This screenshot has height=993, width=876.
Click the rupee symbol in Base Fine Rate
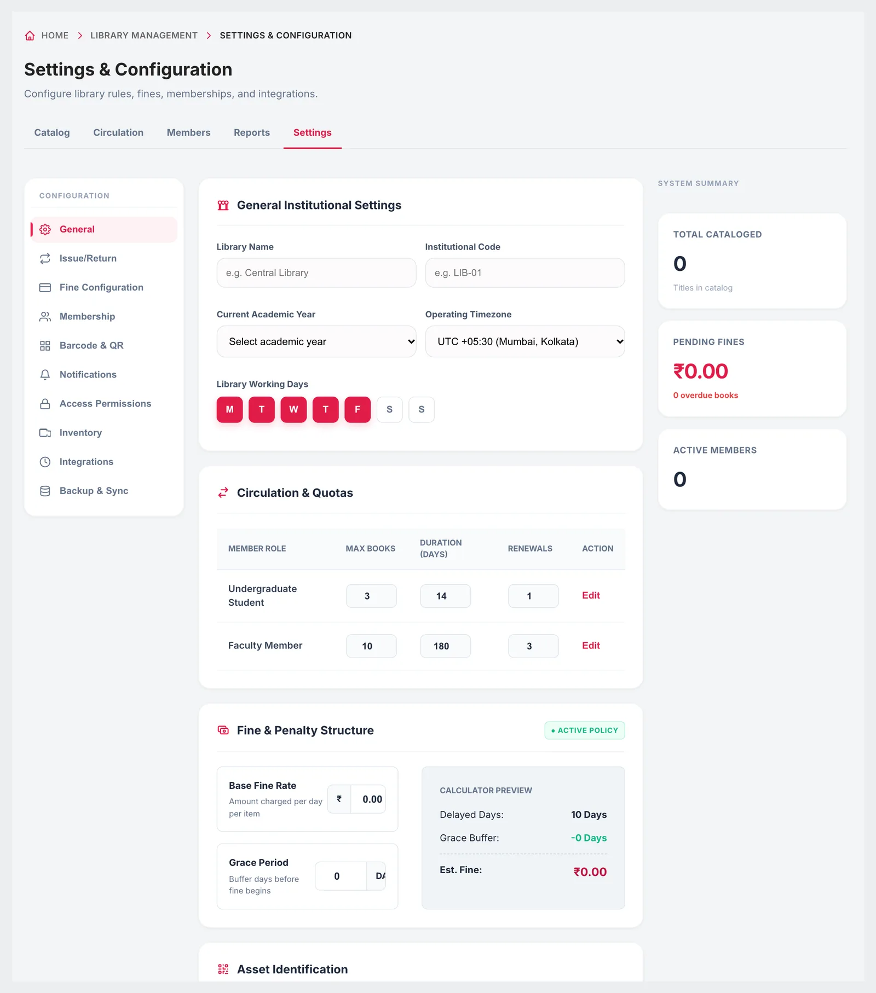coord(339,799)
